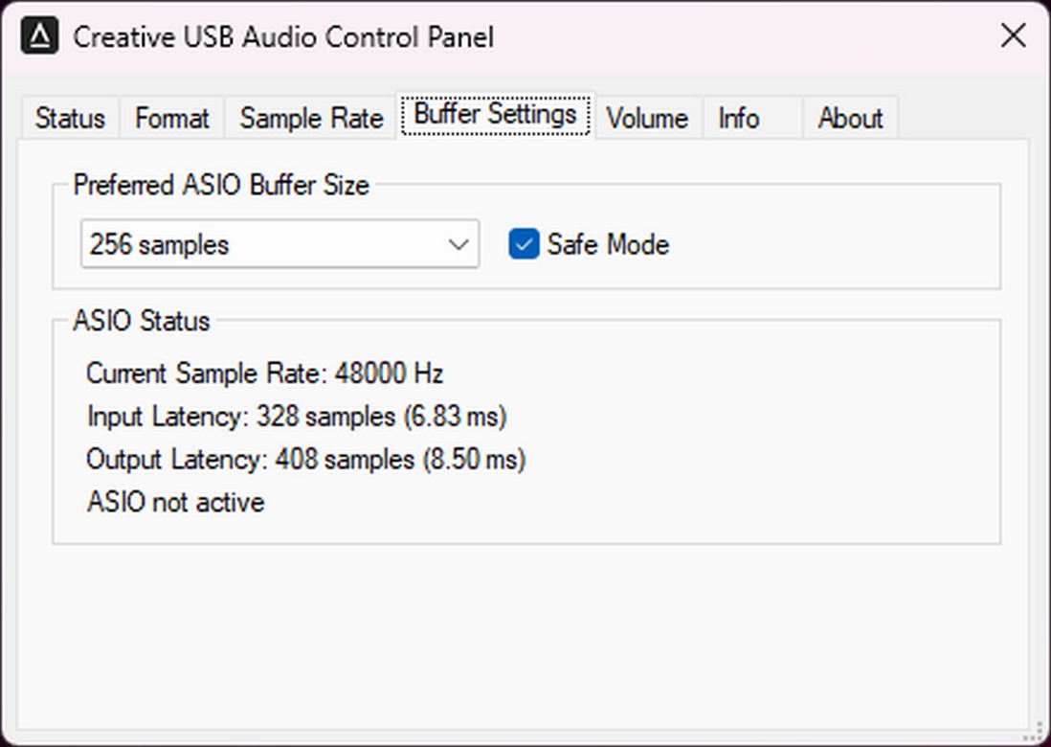Click the Output Latency status line

[305, 460]
